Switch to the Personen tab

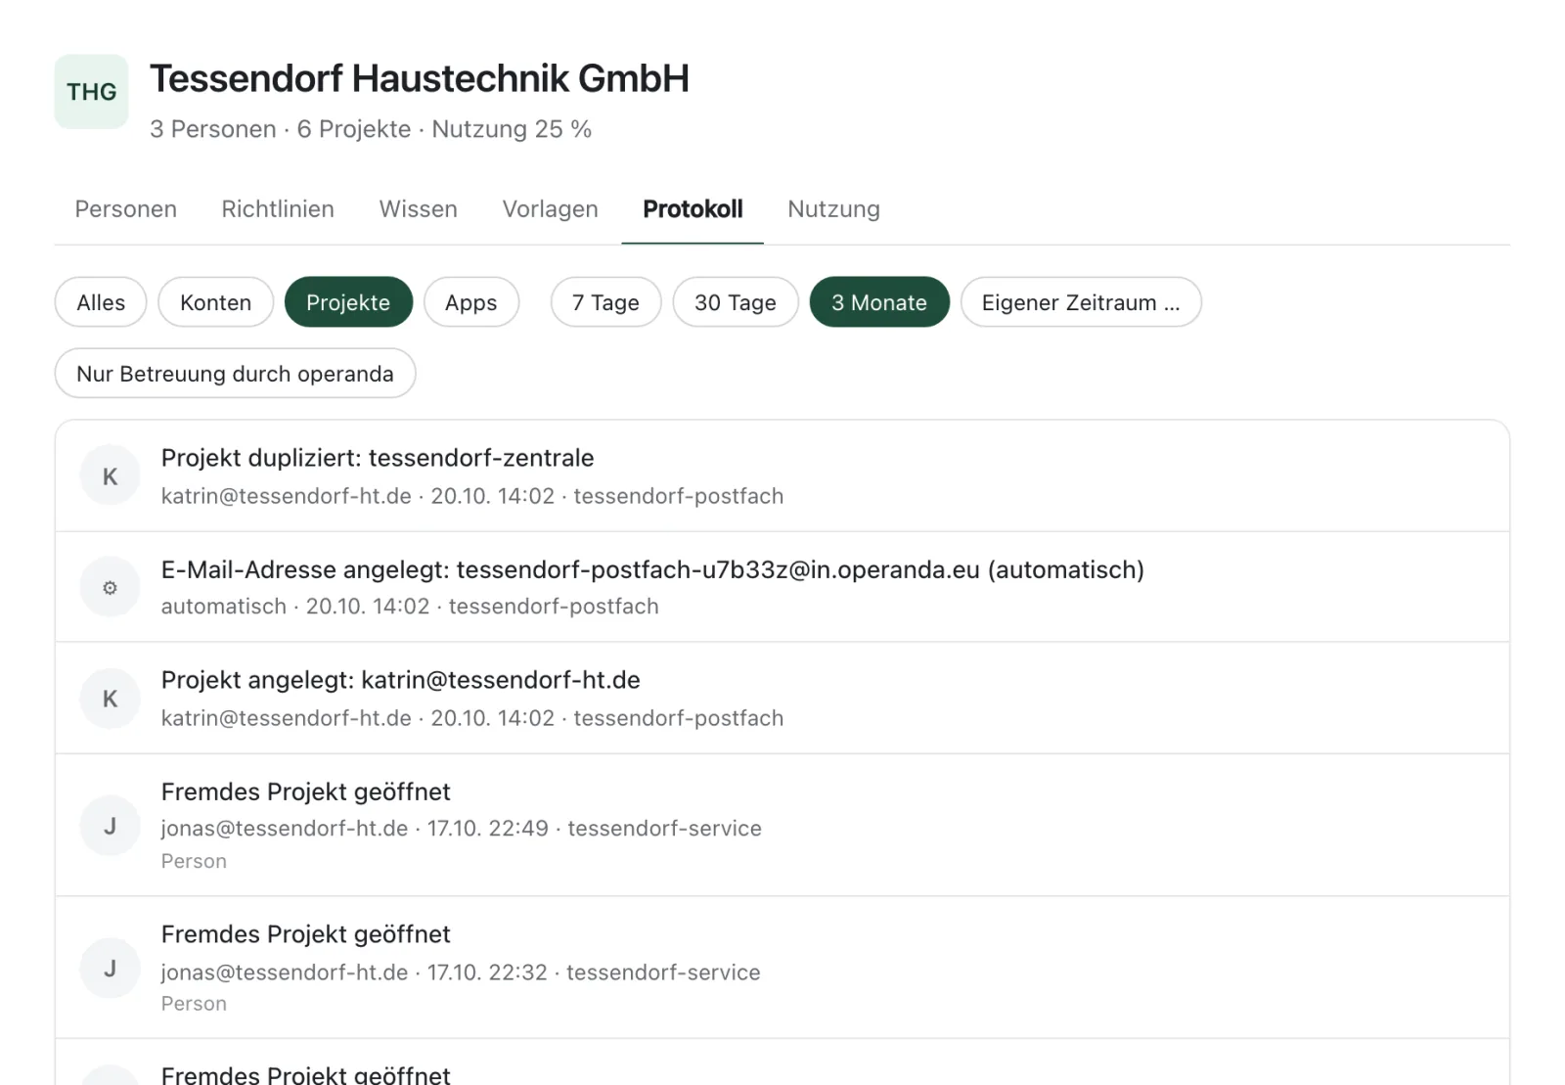click(x=126, y=209)
